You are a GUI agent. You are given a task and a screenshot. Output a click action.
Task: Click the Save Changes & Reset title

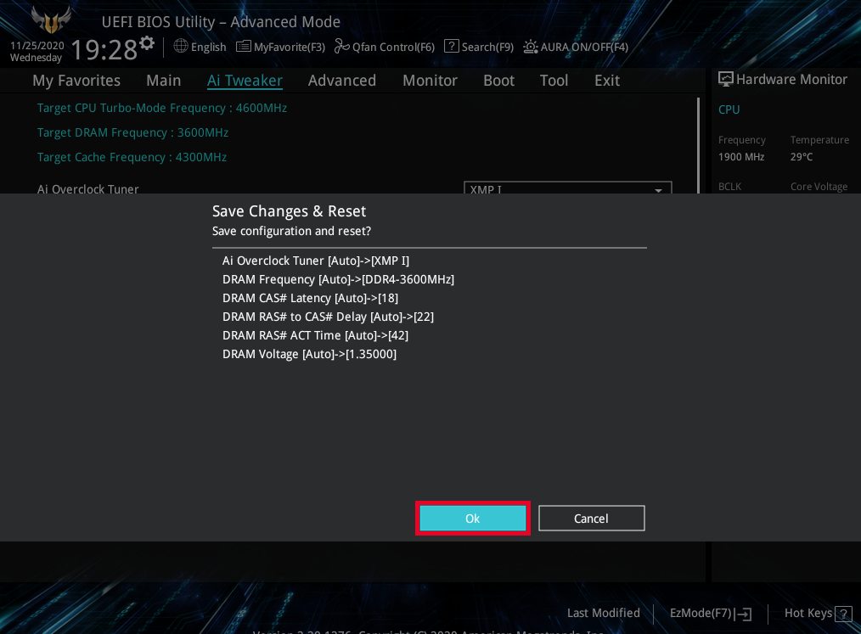[289, 211]
